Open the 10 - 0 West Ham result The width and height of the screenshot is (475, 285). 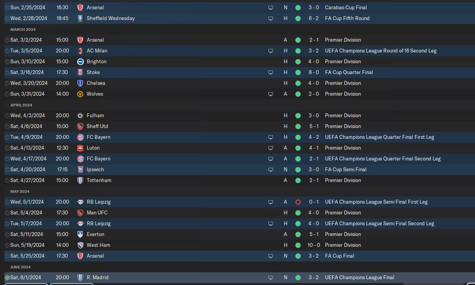pos(313,245)
